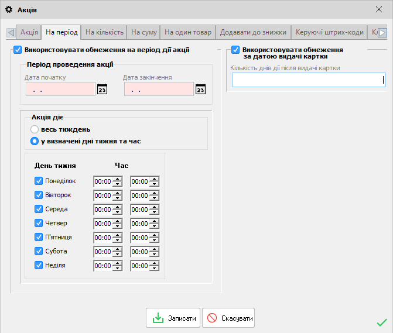Click the green checkmark icon
Screen dimensions: 393x333
(381, 322)
